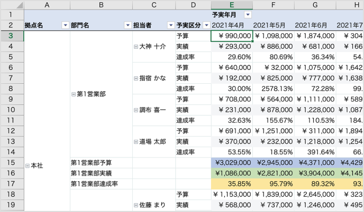Viewport: 364px width, 212px height.
Task: Select row 17 header
Action: click(12, 184)
